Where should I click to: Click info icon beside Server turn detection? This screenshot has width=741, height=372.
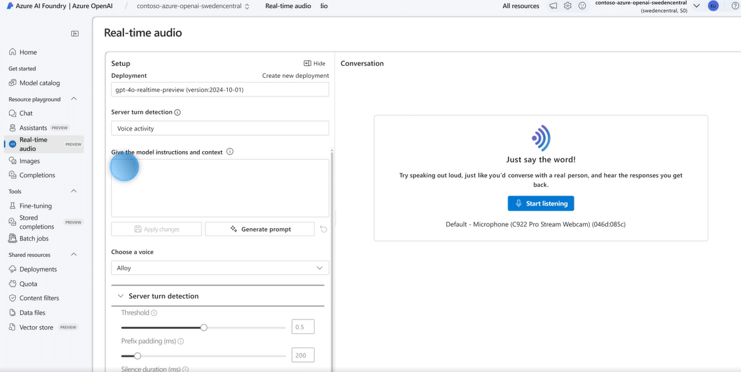tap(177, 112)
